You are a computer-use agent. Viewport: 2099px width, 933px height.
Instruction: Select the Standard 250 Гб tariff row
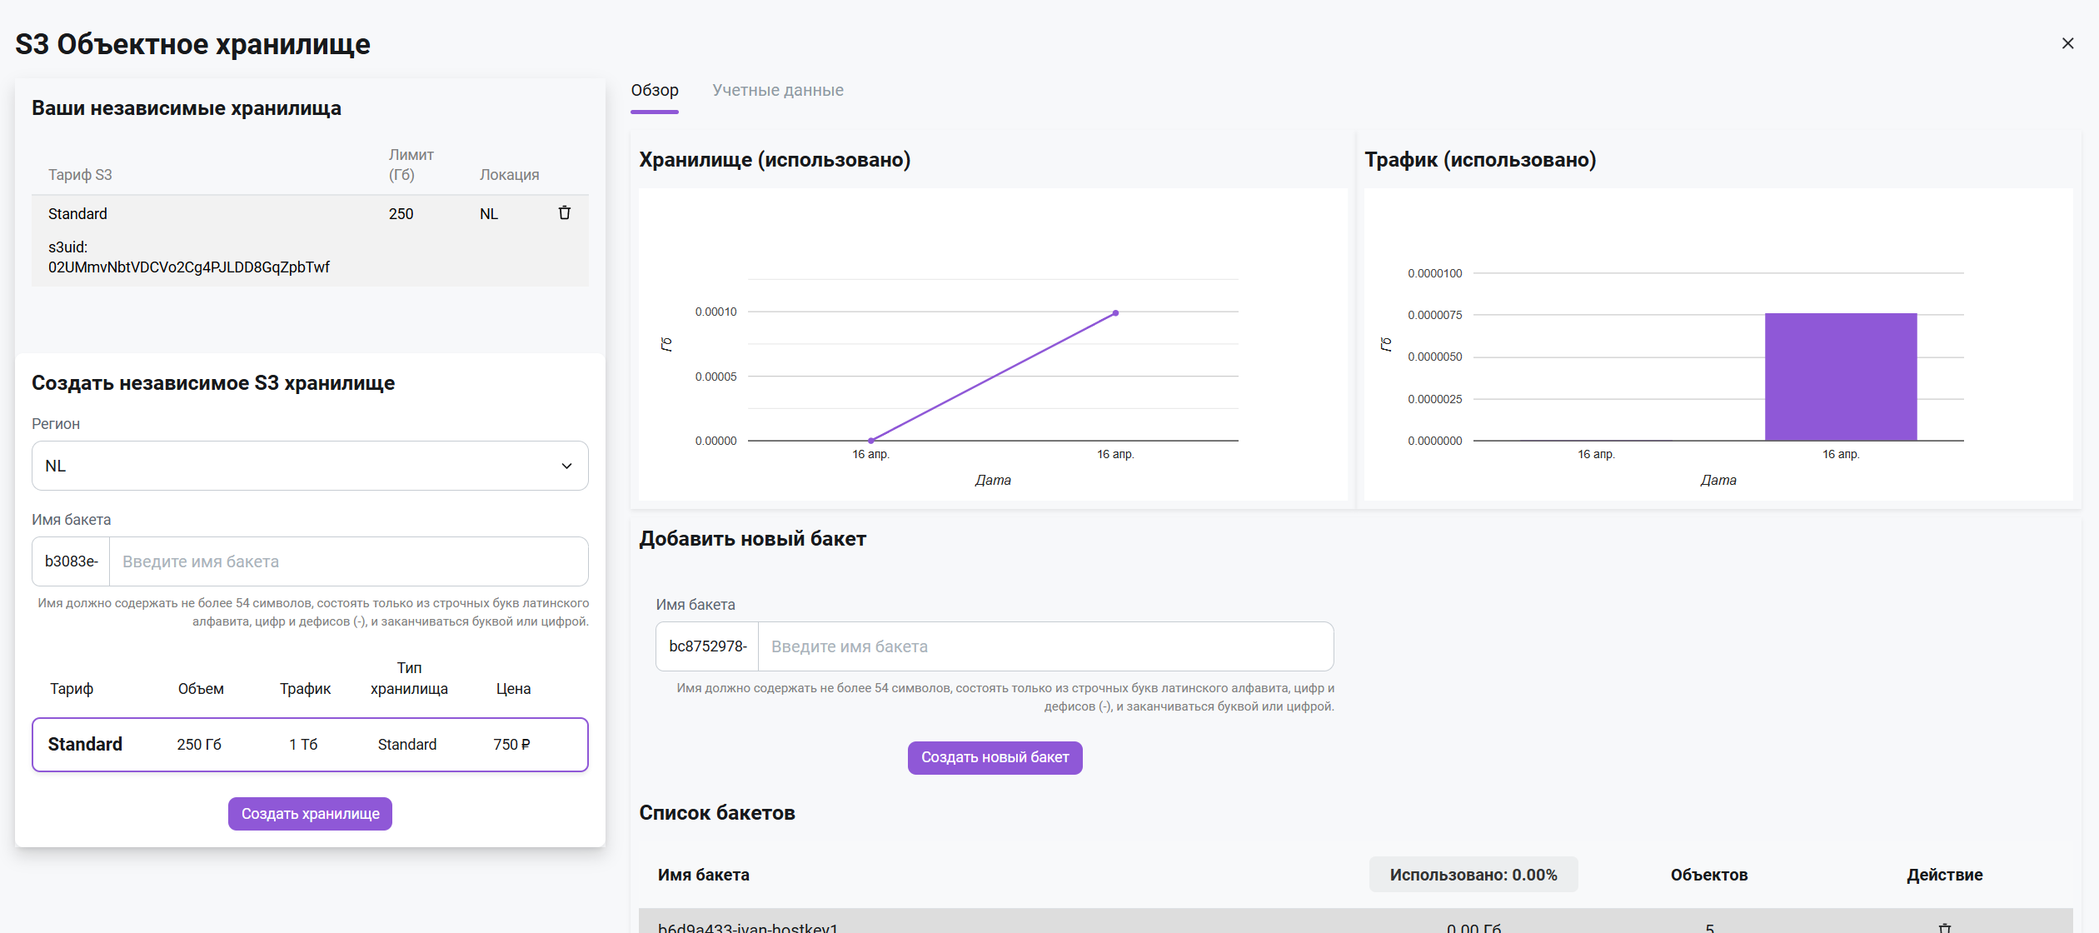coord(310,745)
